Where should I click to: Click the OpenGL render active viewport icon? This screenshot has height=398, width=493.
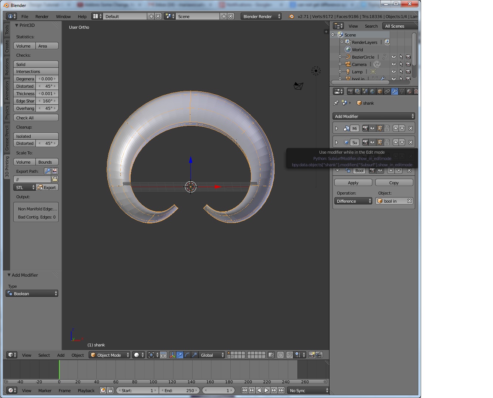(312, 355)
